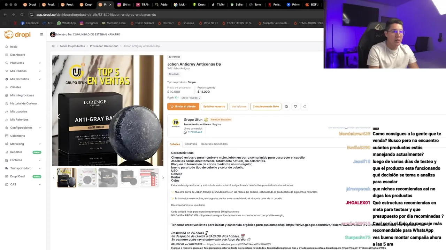Click the browser address bar URL
Screen dimensions: 446x250
96,15
